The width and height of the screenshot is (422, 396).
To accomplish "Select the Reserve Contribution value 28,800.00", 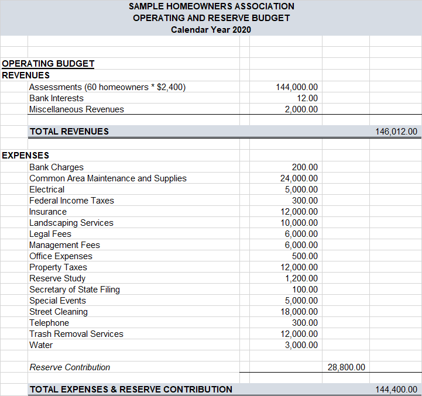I will [x=346, y=367].
